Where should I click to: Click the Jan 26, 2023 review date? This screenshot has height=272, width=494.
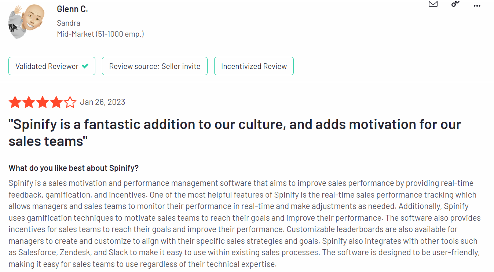pyautogui.click(x=103, y=102)
